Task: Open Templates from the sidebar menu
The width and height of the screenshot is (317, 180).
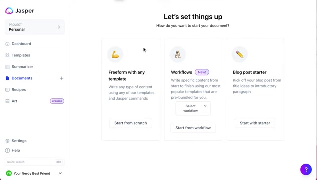Action: point(21,55)
